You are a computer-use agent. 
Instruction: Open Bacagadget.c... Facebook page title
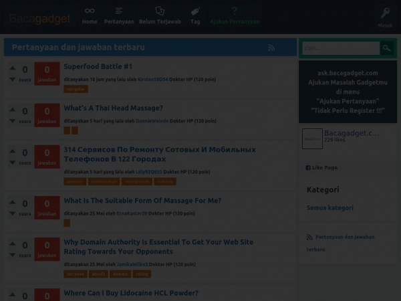coord(352,133)
